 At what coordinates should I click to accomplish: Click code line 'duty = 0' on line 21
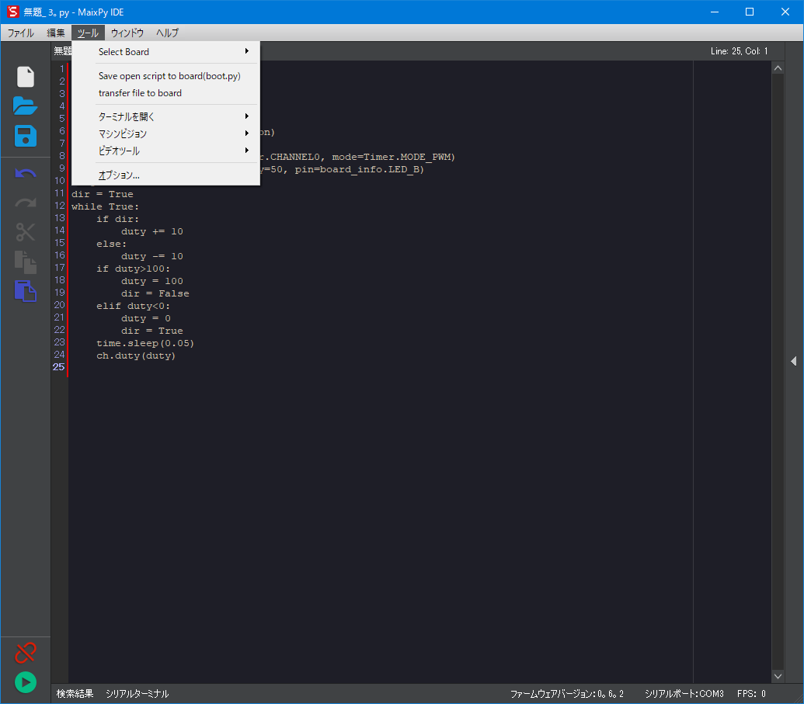coord(145,318)
